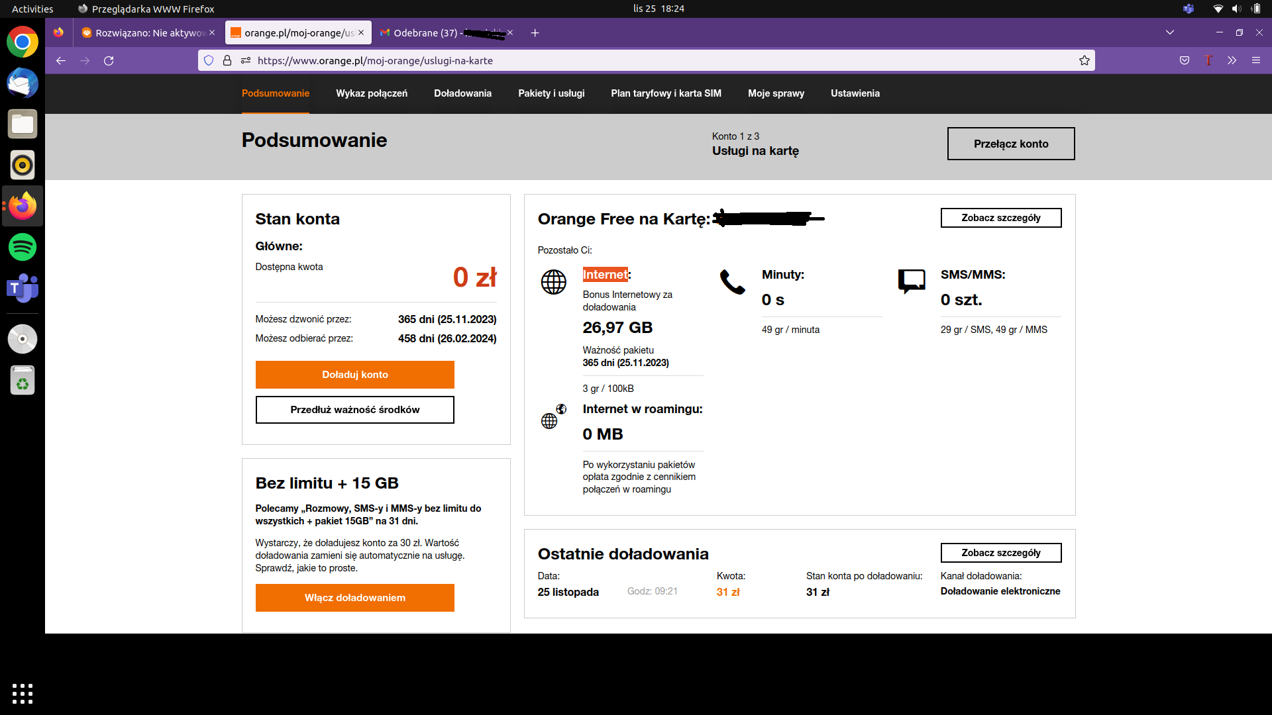Viewport: 1272px width, 715px height.
Task: Click the Przełącz konto button
Action: [x=1010, y=144]
